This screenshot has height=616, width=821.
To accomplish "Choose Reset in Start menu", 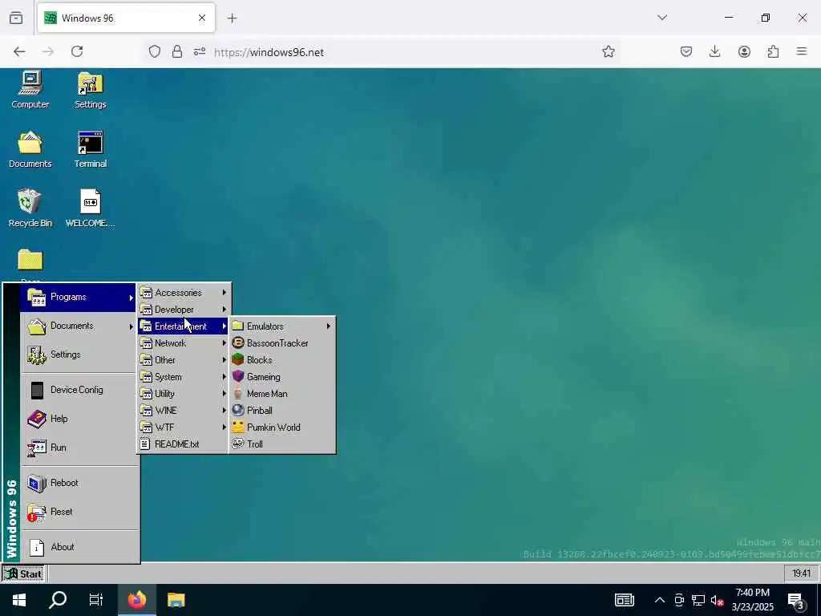I will [79, 512].
